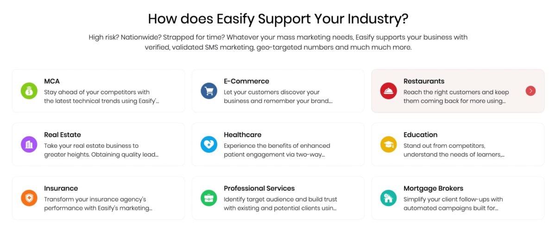This screenshot has height=234, width=556.
Task: Visit the Mortgage Brokers heading
Action: (x=433, y=189)
